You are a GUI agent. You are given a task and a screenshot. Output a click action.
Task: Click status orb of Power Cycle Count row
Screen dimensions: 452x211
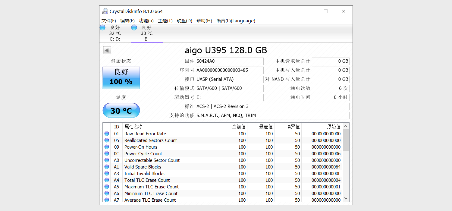[107, 153]
